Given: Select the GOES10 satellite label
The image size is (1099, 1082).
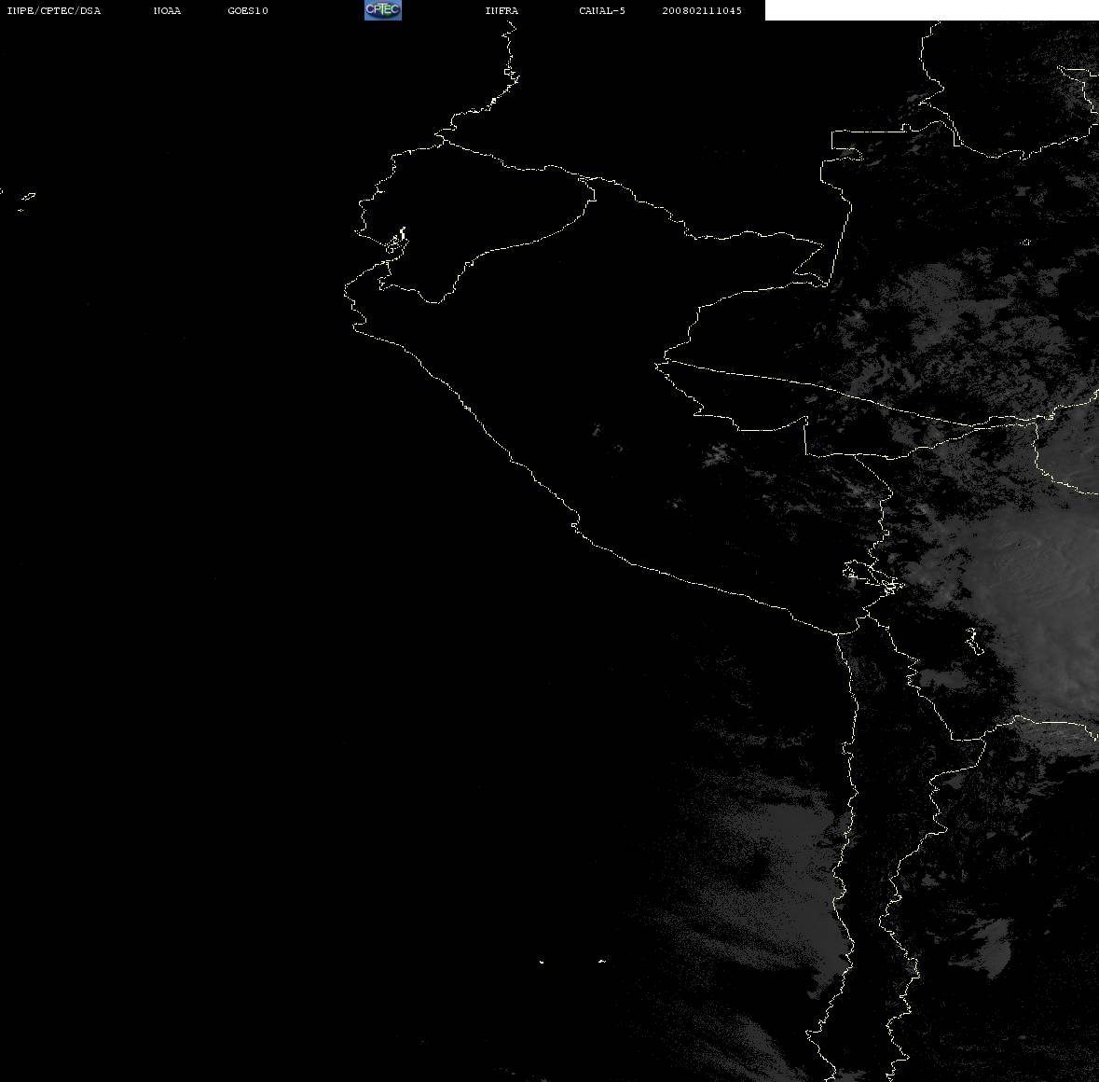Looking at the screenshot, I should pyautogui.click(x=247, y=10).
